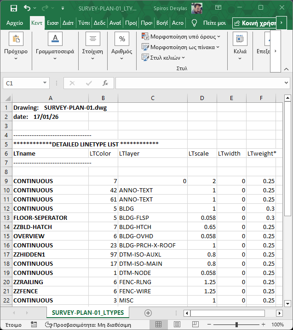Screen dimensions: 293x330
Task: Click the Κοινή χρήση share button
Action: (254, 23)
